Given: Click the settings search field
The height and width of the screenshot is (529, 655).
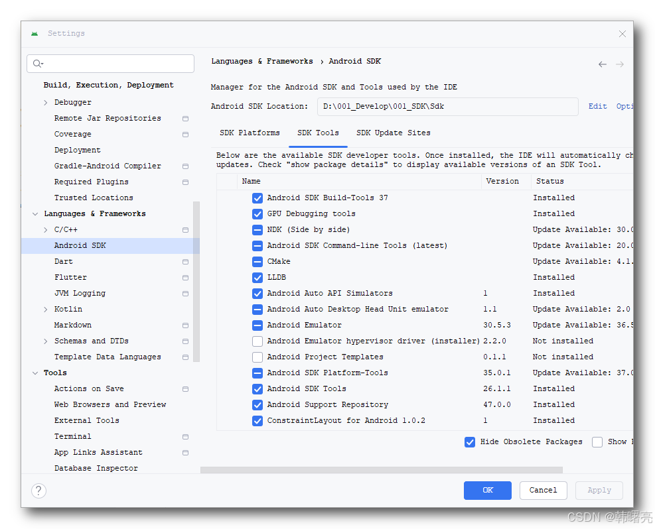Looking at the screenshot, I should point(110,64).
